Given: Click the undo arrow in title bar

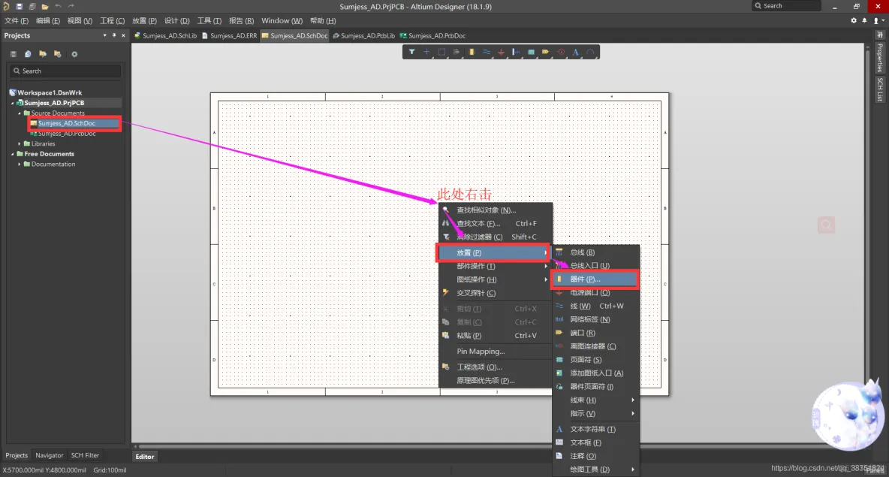Looking at the screenshot, I should 58,6.
